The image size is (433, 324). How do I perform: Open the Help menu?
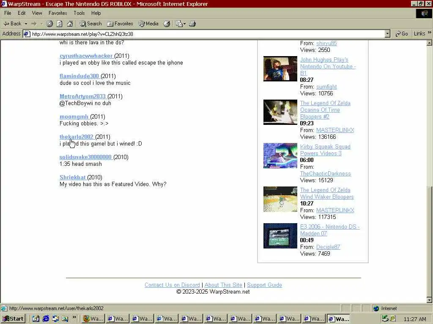pyautogui.click(x=96, y=13)
